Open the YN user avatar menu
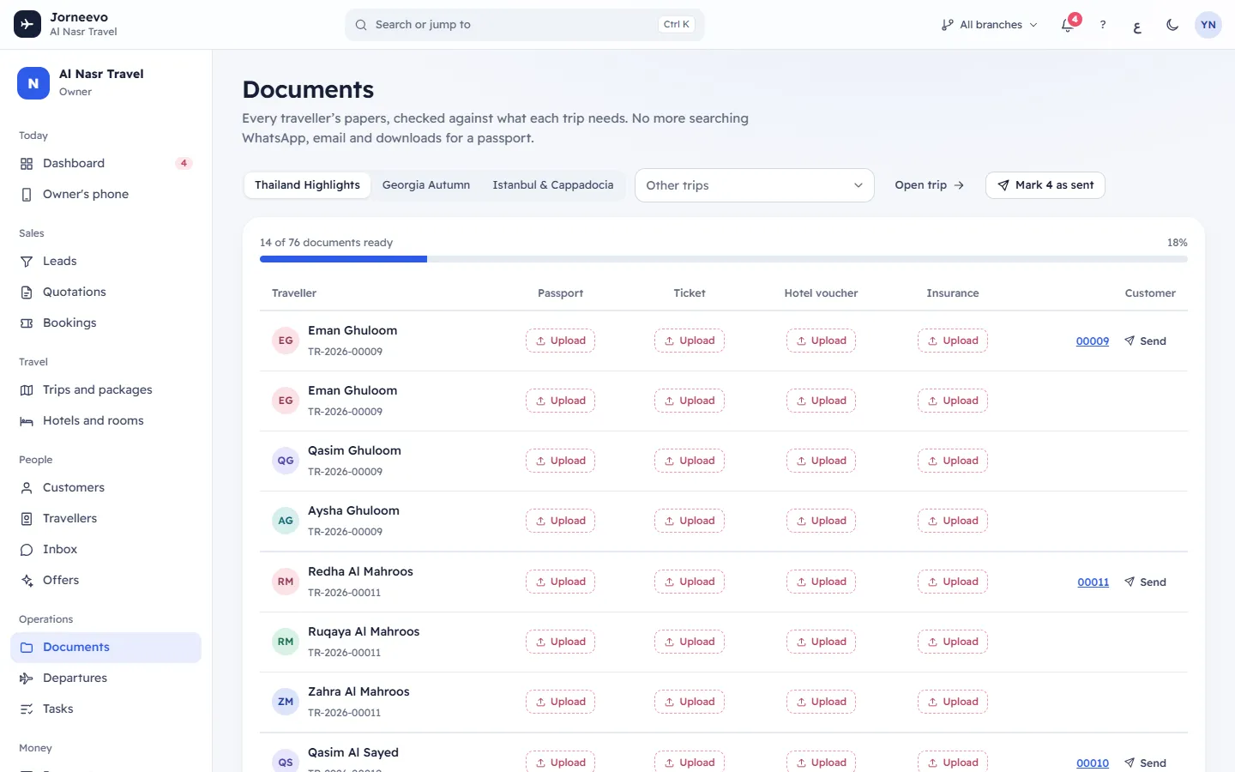 click(x=1208, y=25)
